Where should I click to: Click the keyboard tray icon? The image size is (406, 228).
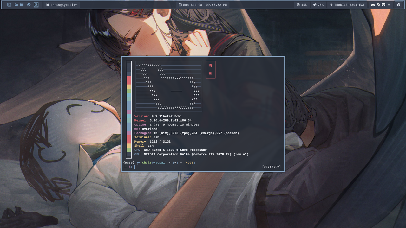[x=383, y=5]
